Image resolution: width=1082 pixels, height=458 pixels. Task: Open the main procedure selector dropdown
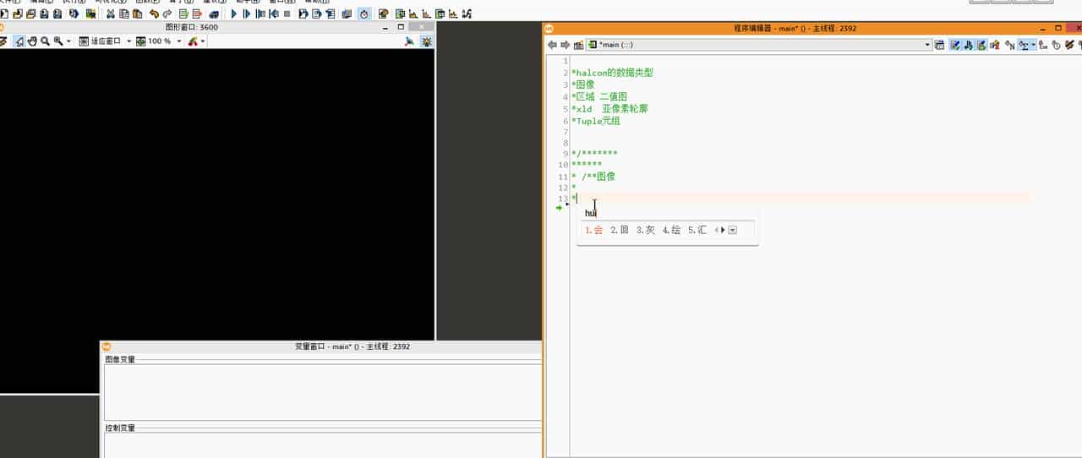[x=927, y=45]
